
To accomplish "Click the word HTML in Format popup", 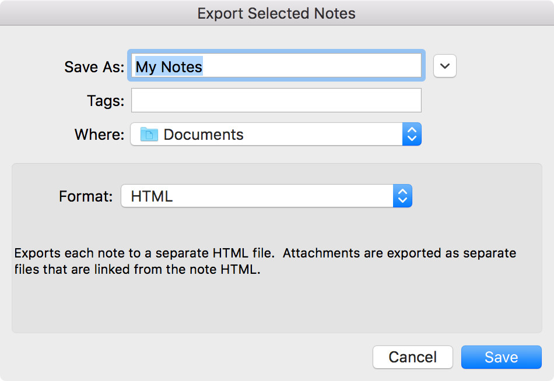I will point(152,196).
